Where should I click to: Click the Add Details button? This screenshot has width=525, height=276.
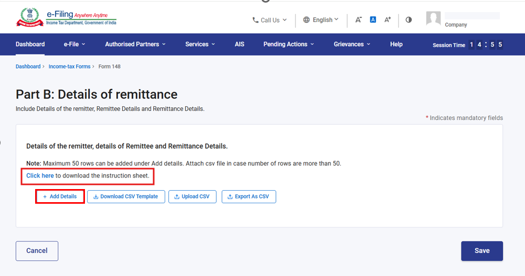pos(60,196)
